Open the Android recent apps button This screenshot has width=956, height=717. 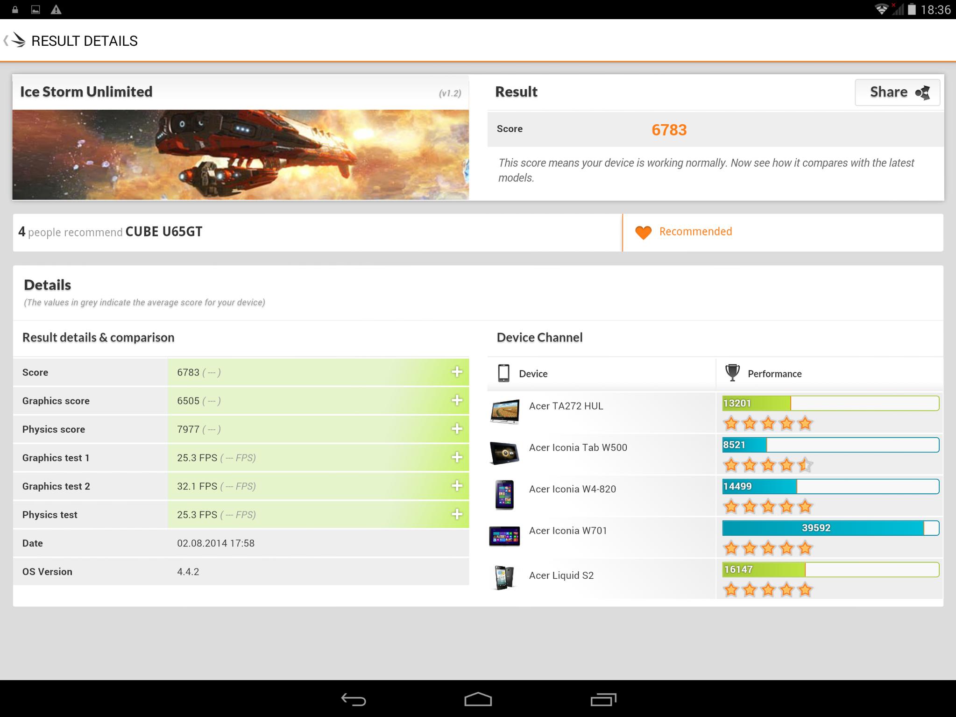tap(603, 699)
